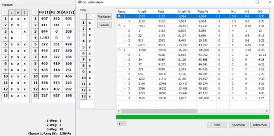Viewport: 274px width, 136px height.
Task: Click the Tippplan column header 2
Action: [x=25, y=13]
